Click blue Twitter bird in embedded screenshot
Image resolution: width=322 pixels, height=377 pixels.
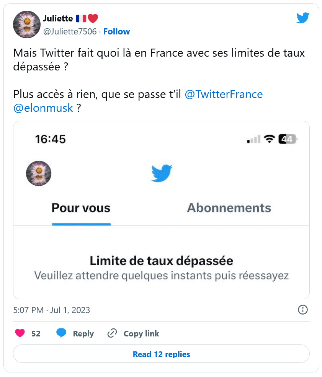click(x=162, y=173)
